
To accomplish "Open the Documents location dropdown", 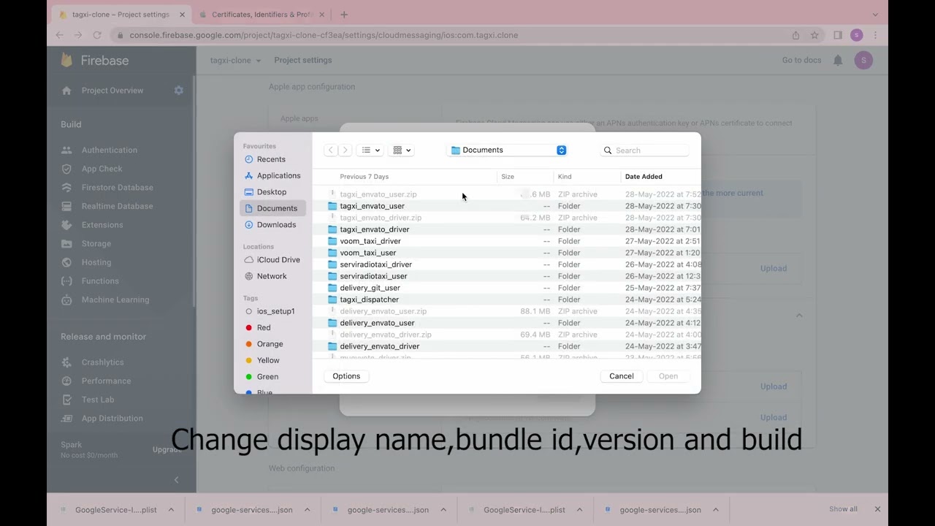I will [x=508, y=150].
